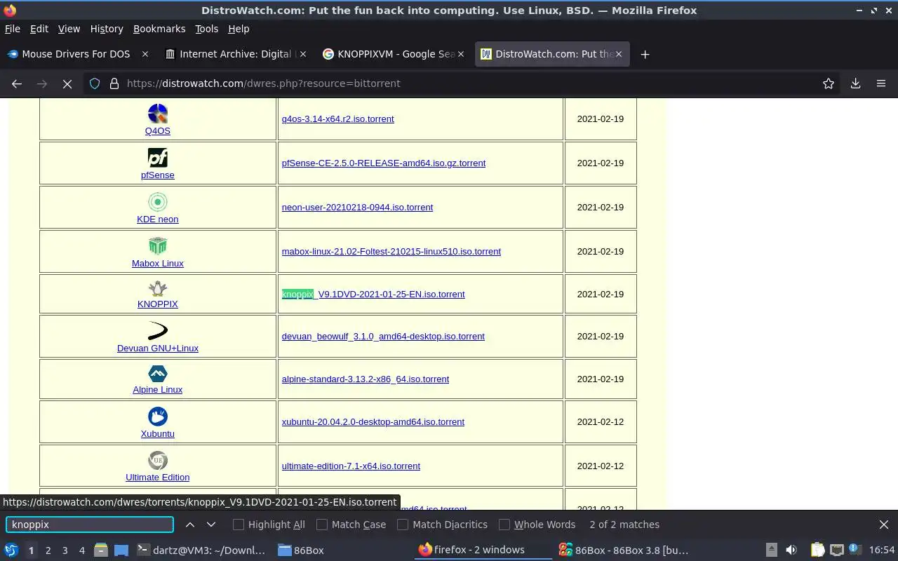The height and width of the screenshot is (561, 898).
Task: Click the Ultimate Edition logo icon
Action: coord(157,461)
